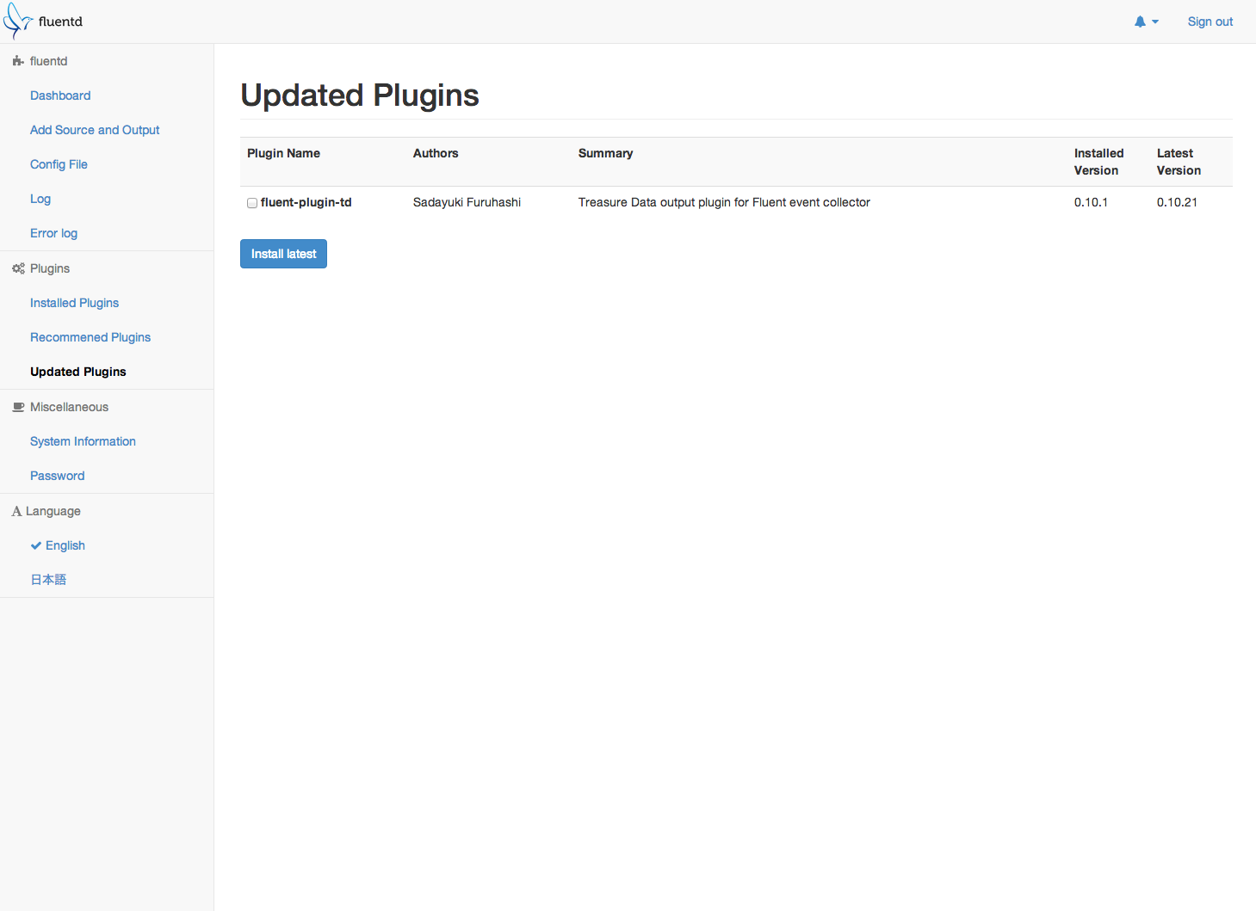The height and width of the screenshot is (911, 1256).
Task: Click the Plugins sidebar section header
Action: coord(50,268)
